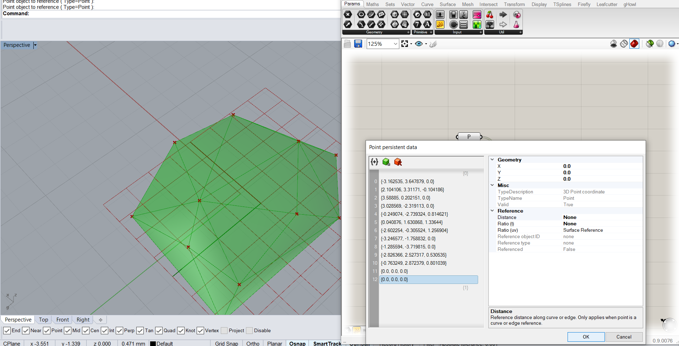The width and height of the screenshot is (679, 346).
Task: Click the delete item red cube icon
Action: [398, 162]
